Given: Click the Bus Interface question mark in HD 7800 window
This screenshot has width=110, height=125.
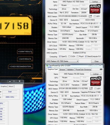Looking at the screenshot, I should pos(100,23).
